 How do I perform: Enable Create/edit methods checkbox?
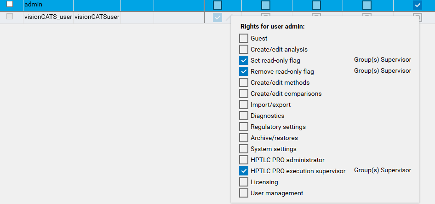[244, 82]
